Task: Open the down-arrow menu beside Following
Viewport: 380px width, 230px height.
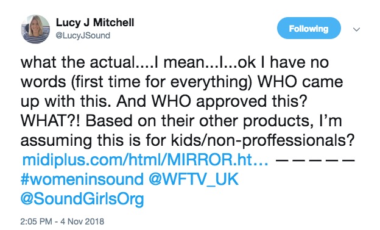Action: click(356, 29)
